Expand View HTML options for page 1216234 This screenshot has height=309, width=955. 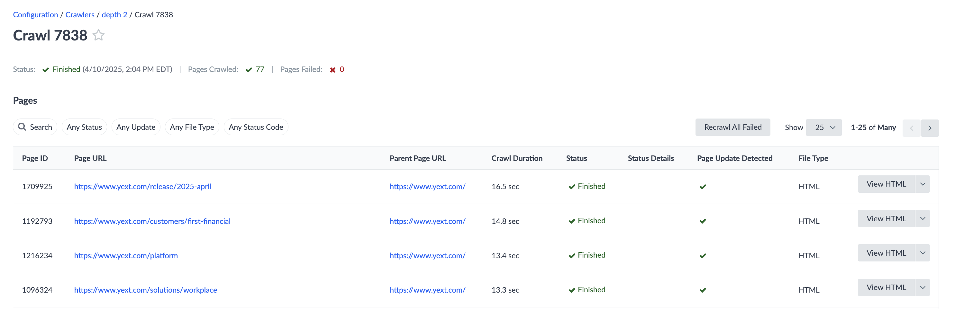[923, 253]
